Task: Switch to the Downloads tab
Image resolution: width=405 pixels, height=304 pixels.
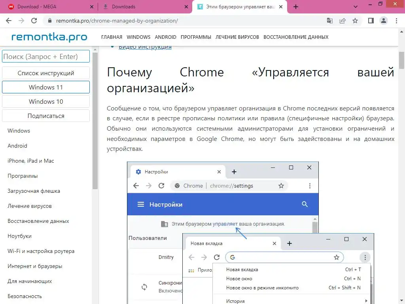Action: click(146, 7)
